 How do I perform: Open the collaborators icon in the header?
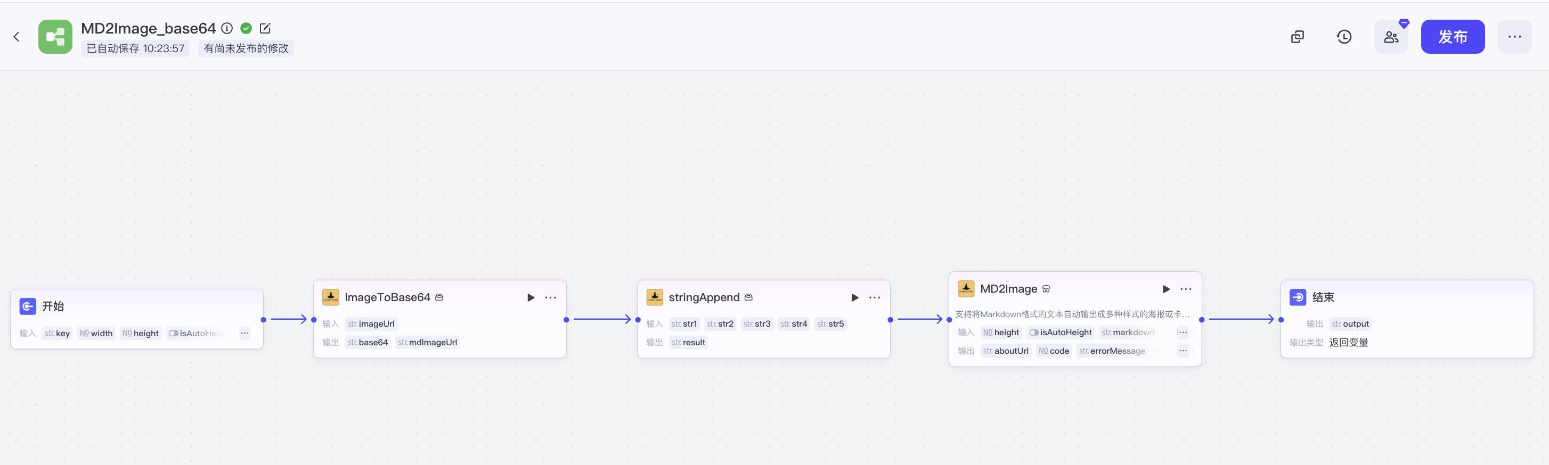pos(1390,37)
